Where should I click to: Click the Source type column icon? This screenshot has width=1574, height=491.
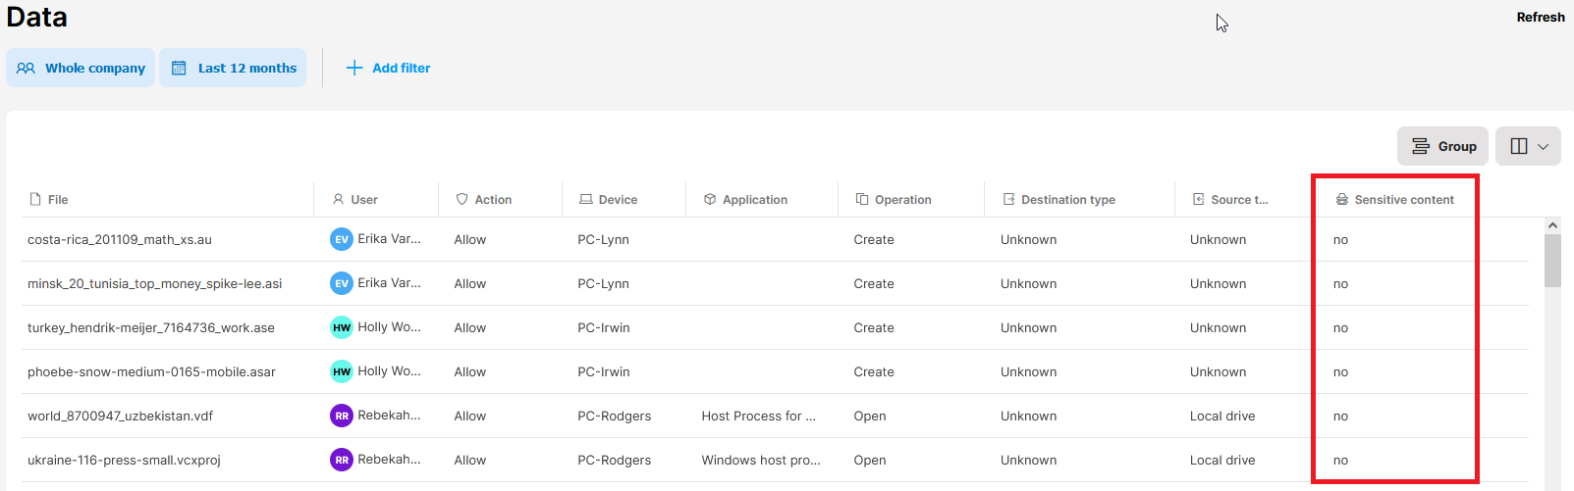tap(1198, 200)
